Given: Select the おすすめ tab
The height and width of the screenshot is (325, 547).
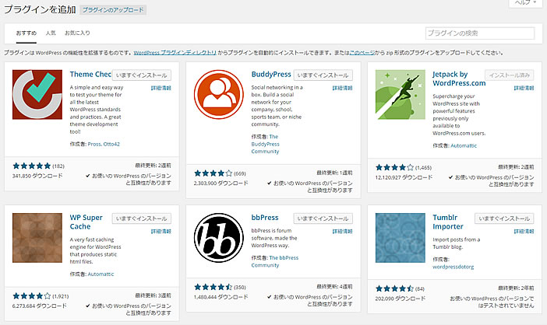Looking at the screenshot, I should coord(26,33).
